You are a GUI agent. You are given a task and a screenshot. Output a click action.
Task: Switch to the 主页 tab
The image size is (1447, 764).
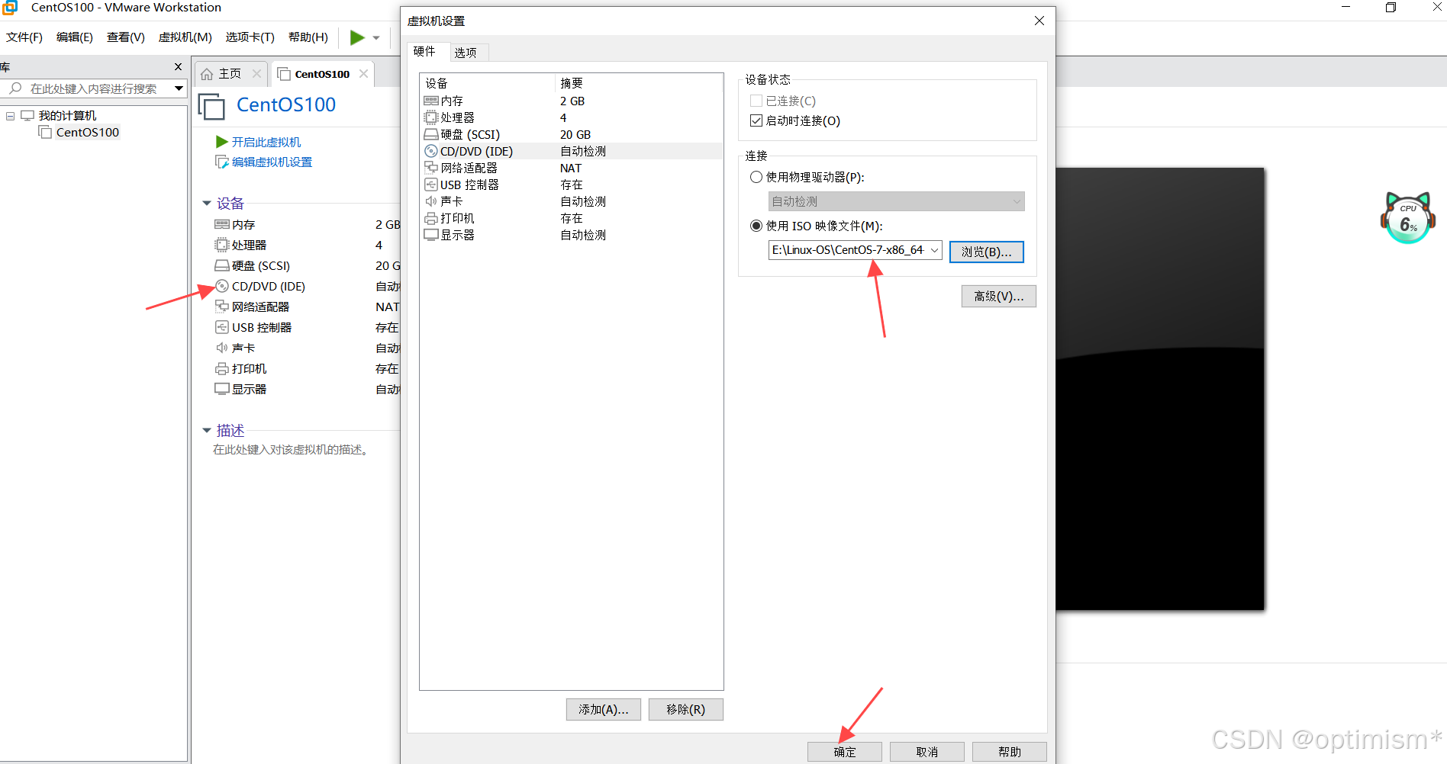click(x=230, y=74)
